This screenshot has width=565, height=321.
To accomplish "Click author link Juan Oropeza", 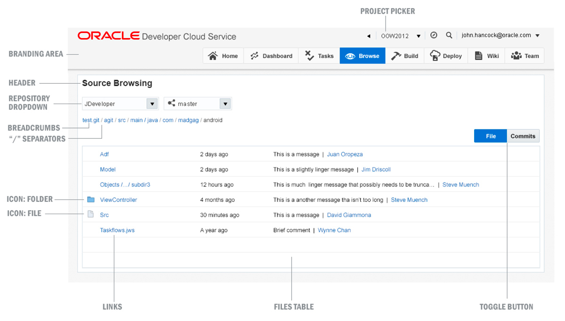I will [345, 154].
